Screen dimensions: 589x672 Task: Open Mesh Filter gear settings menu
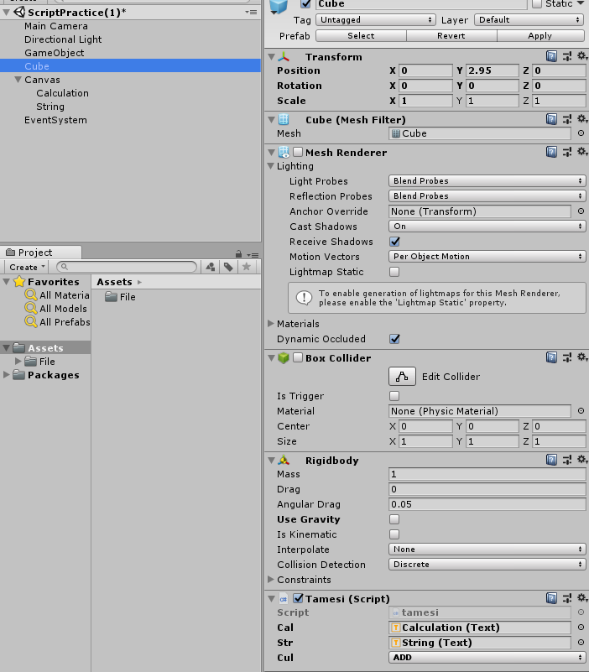(582, 119)
